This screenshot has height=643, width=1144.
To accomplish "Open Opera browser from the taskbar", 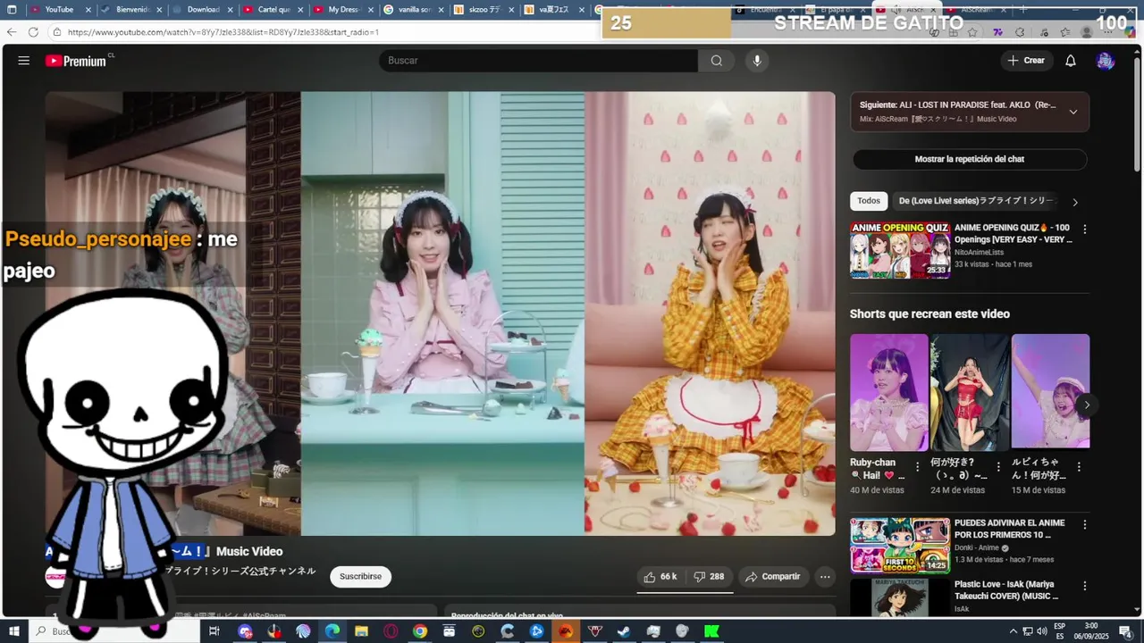I will click(391, 631).
